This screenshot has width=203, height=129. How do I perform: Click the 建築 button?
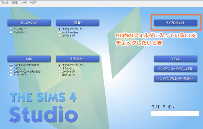pyautogui.click(x=77, y=23)
